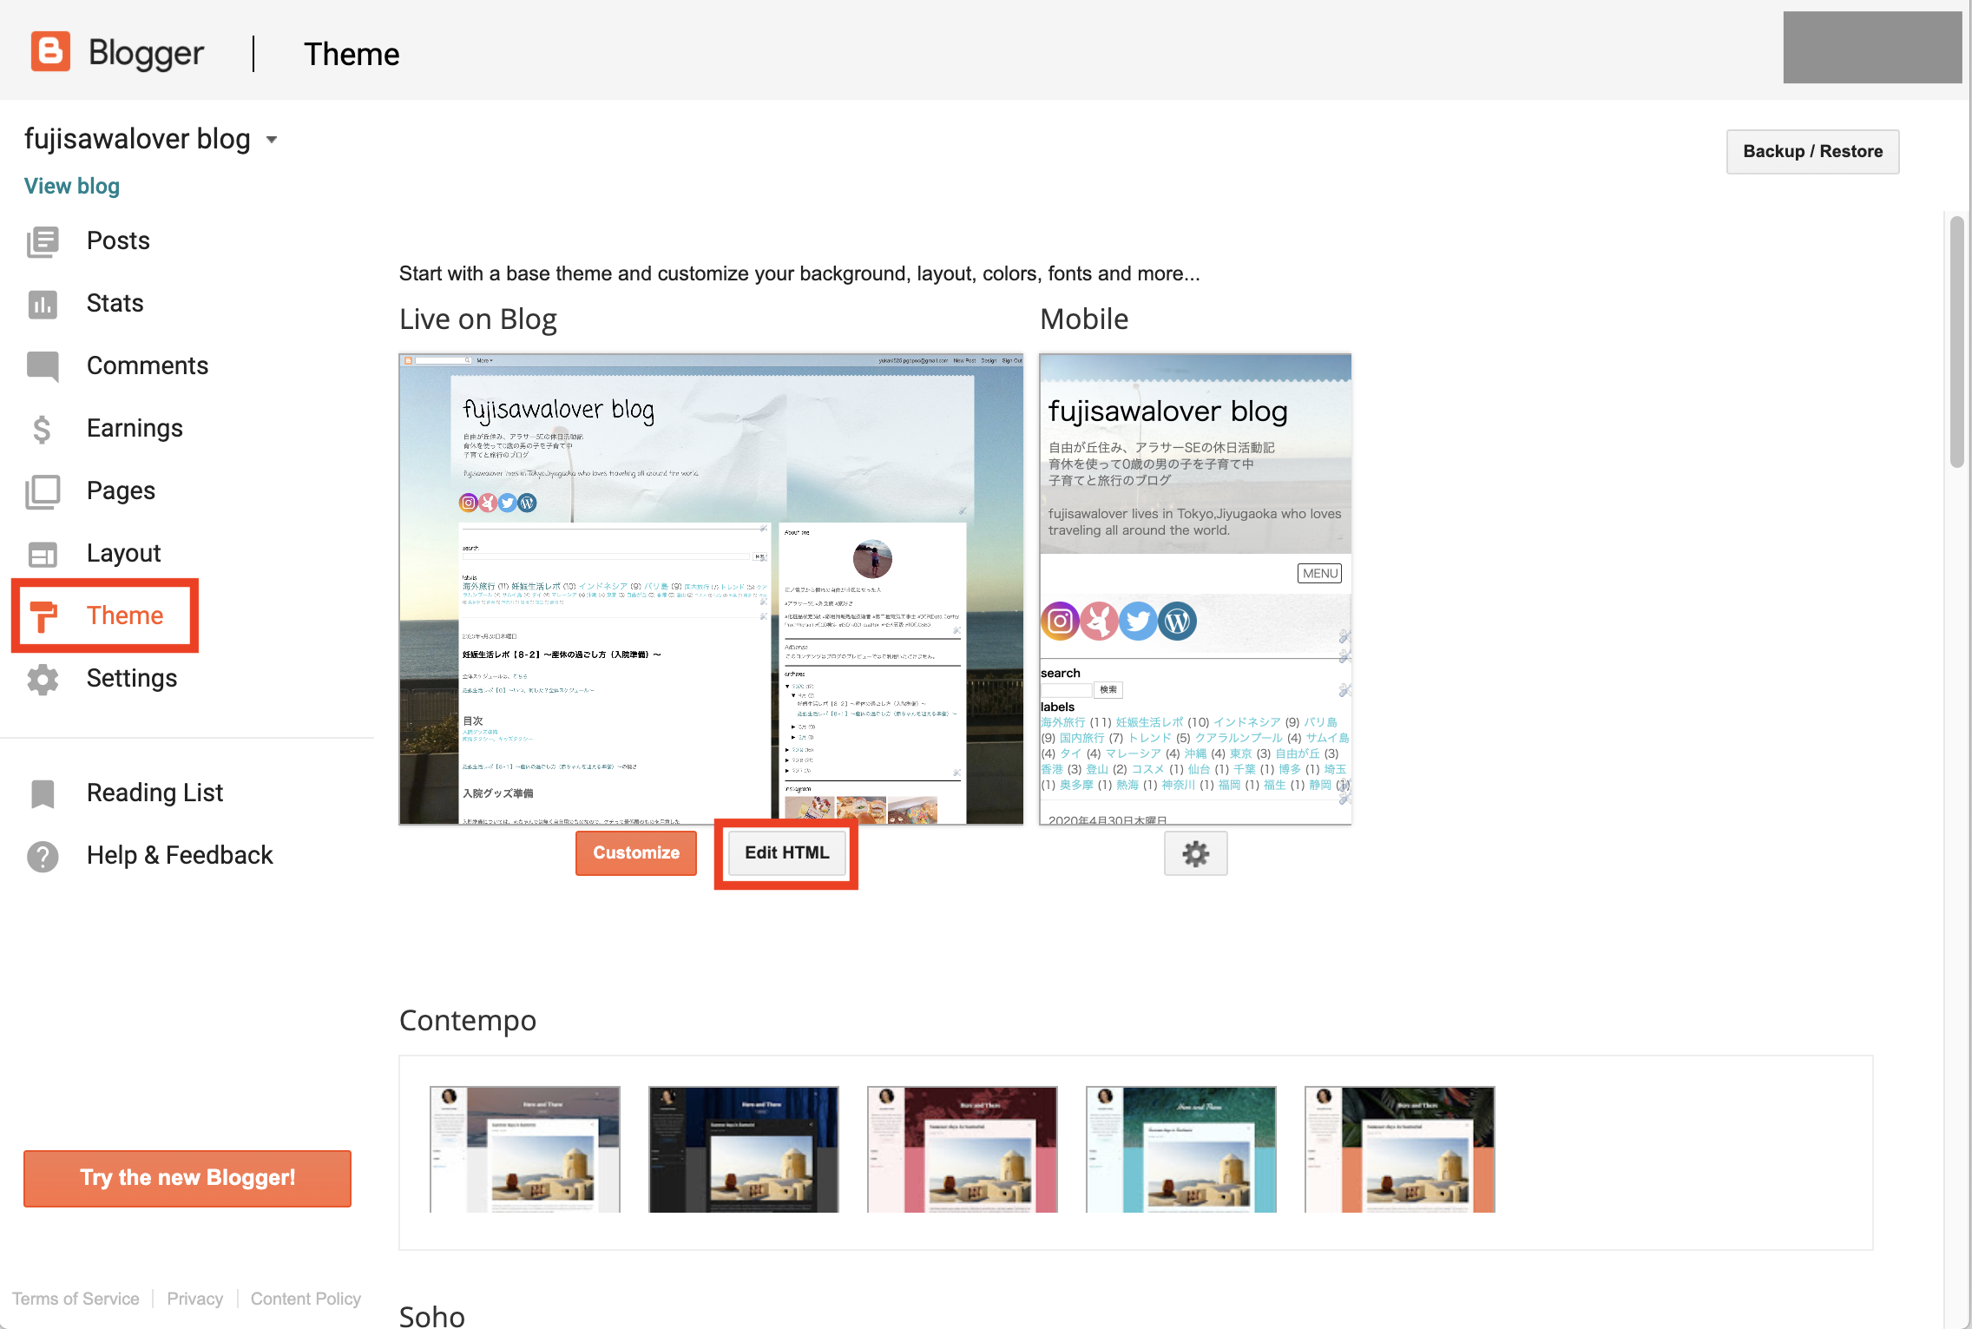
Task: Open the Posts icon in sidebar
Action: (x=43, y=241)
